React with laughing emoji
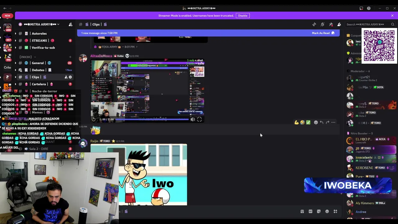 point(302,123)
